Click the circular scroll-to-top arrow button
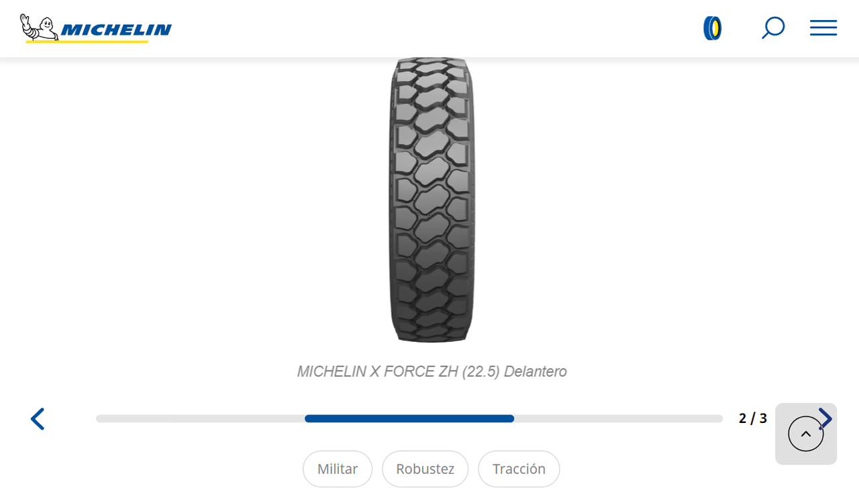 pos(806,434)
